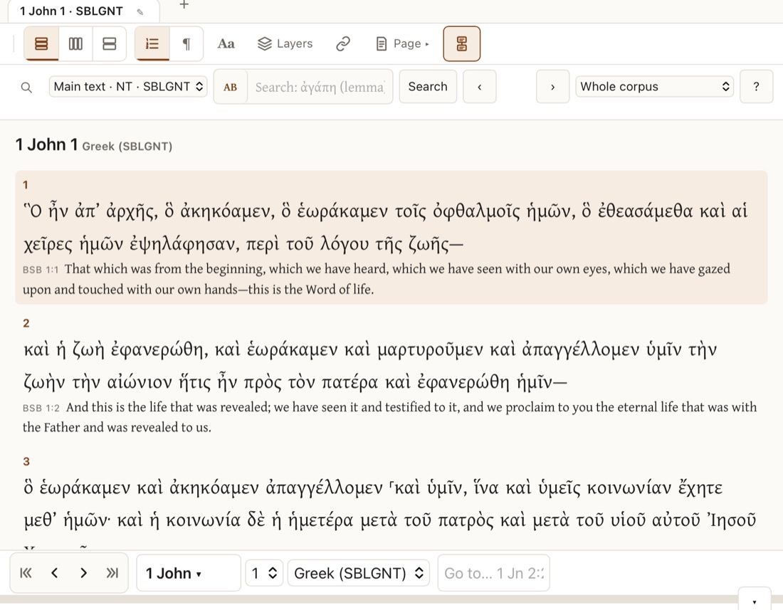This screenshot has width=783, height=610.
Task: Select verse number 1
Action: click(x=26, y=185)
